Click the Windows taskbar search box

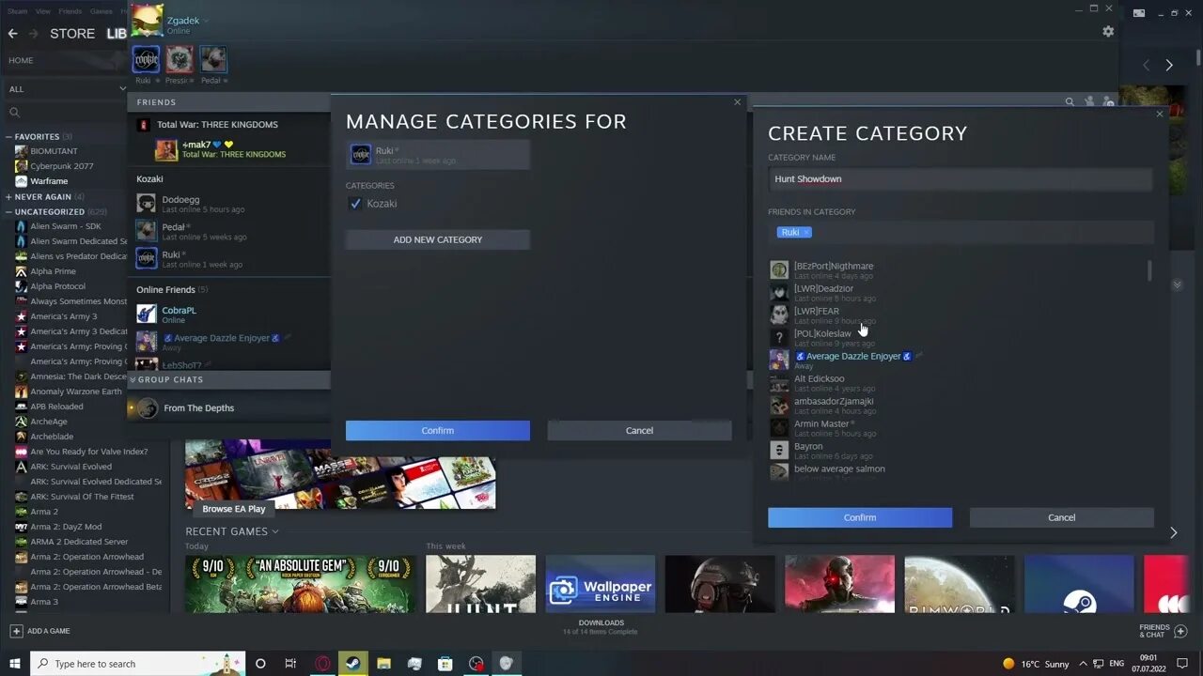[138, 663]
